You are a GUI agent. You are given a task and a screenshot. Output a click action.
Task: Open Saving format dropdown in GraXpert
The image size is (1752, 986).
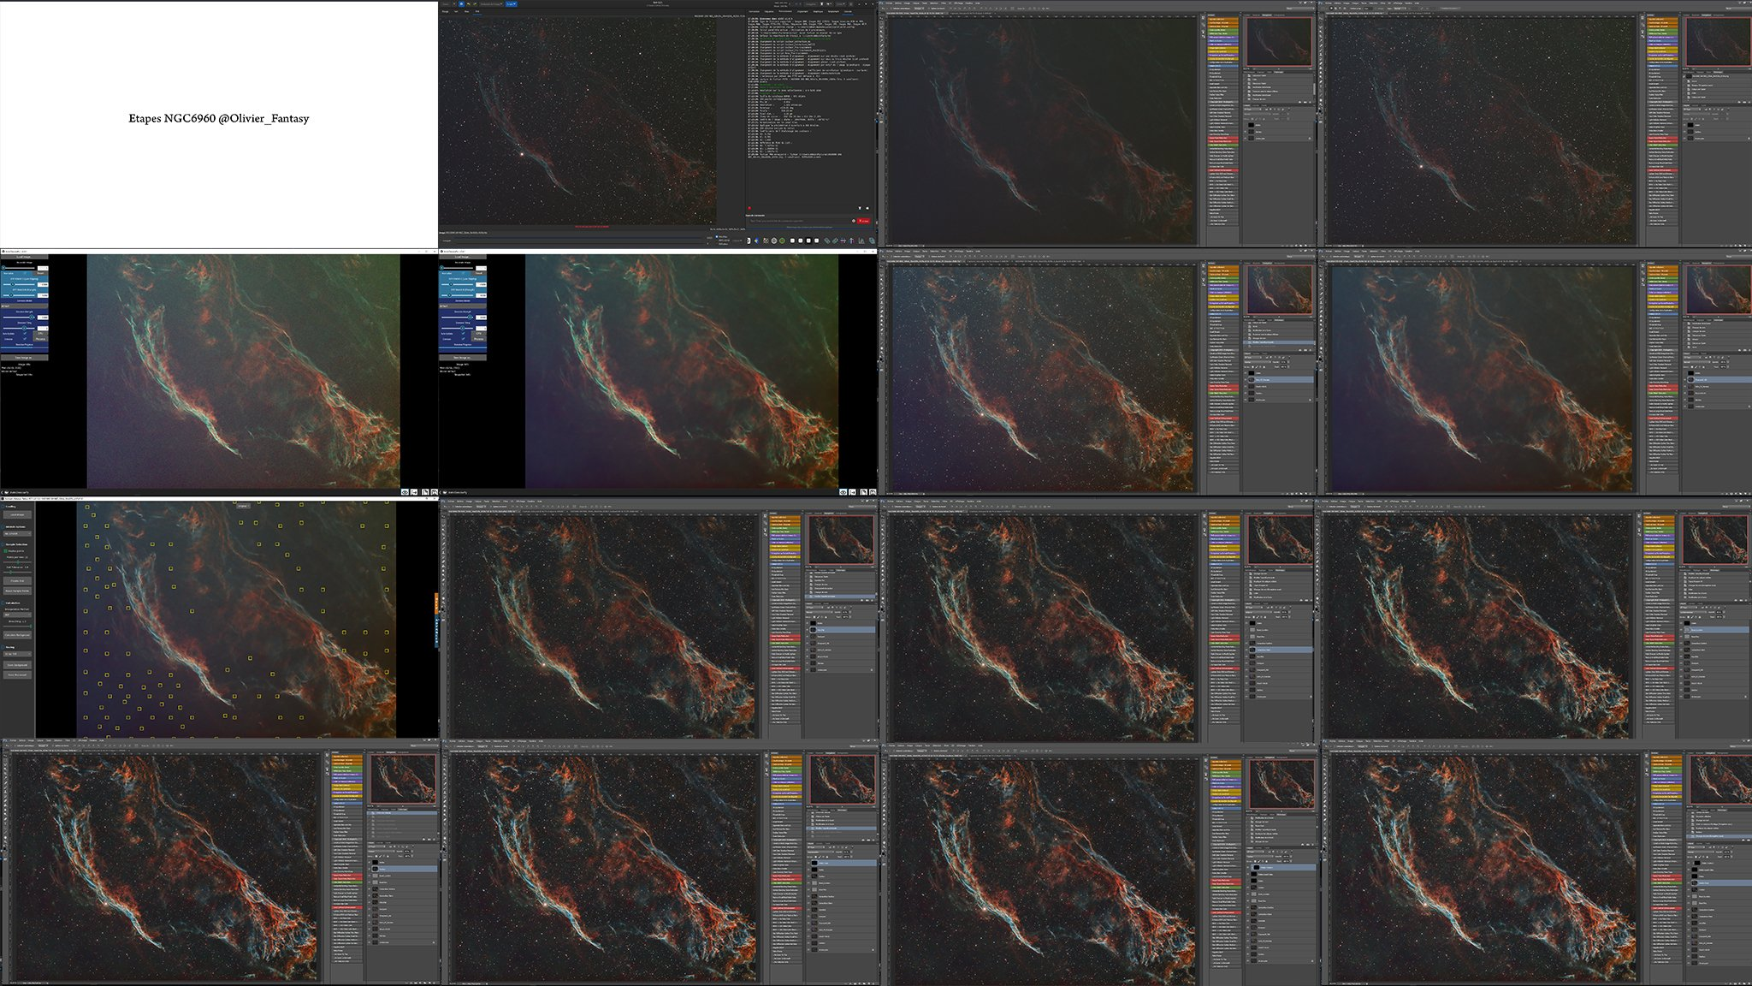tap(17, 654)
